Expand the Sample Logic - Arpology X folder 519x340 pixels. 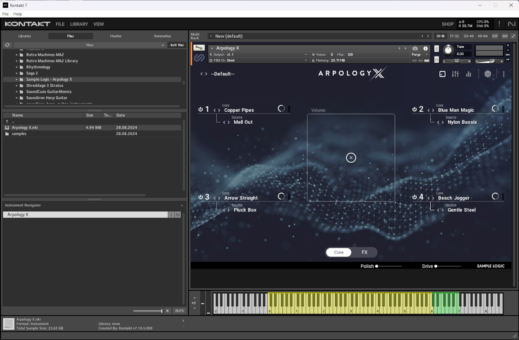[x=17, y=79]
